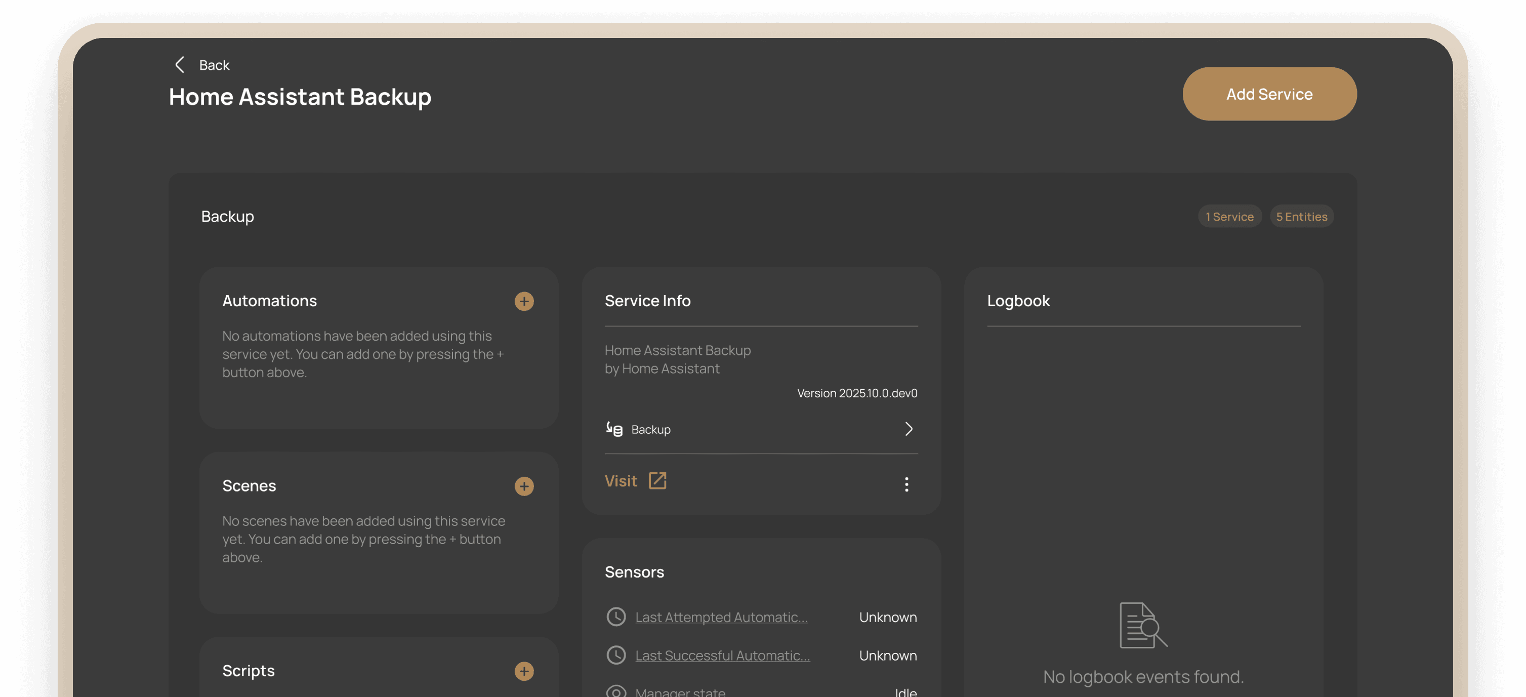The image size is (1526, 697).
Task: Click the clock icon next to Last Attempted sensor
Action: [616, 617]
